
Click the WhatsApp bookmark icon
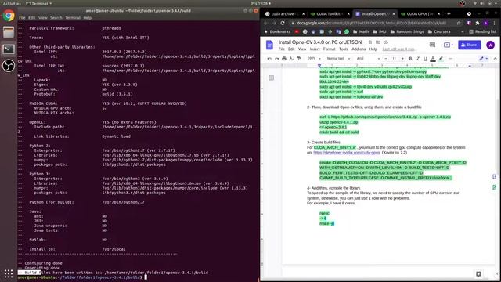click(347, 31)
